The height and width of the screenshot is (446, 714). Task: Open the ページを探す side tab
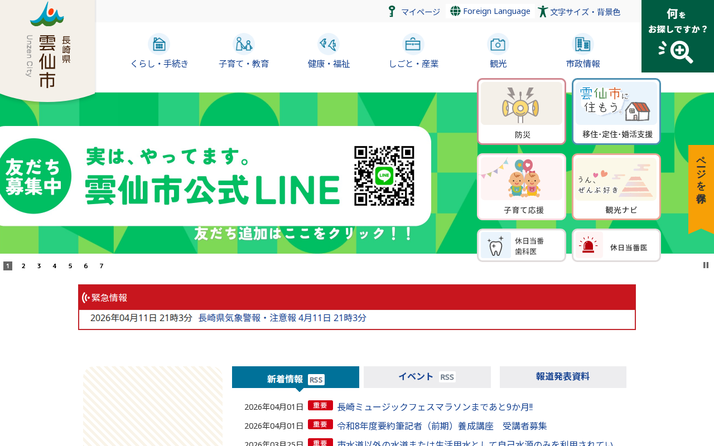coord(701,188)
